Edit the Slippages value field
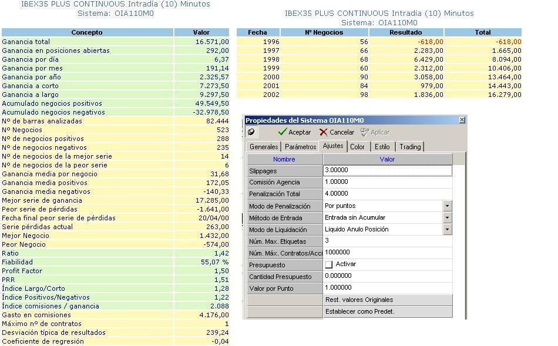The height and width of the screenshot is (346, 558). (388, 170)
